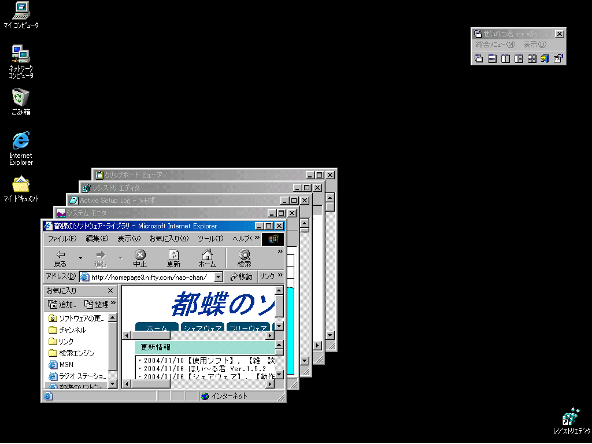Click the tile horizontally icon in せいれつ君
The width and height of the screenshot is (592, 444).
(x=492, y=58)
